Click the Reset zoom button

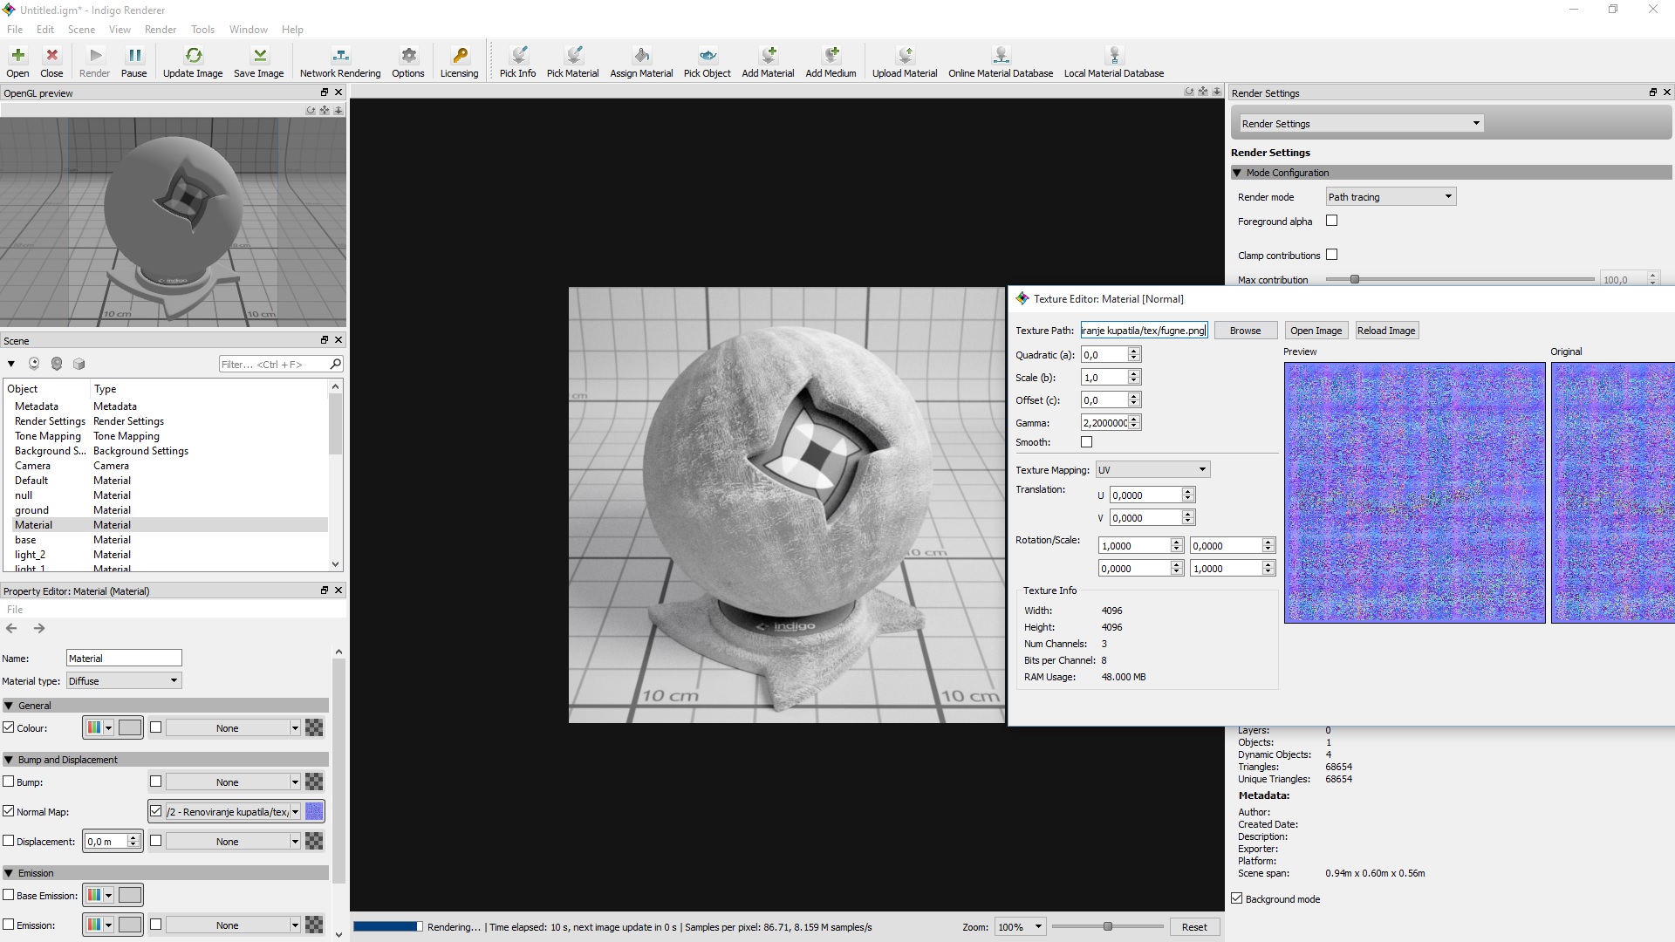[1194, 926]
